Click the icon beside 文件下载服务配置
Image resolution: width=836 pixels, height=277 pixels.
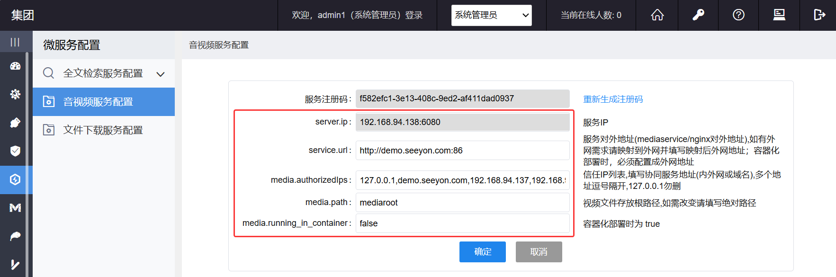pos(49,130)
